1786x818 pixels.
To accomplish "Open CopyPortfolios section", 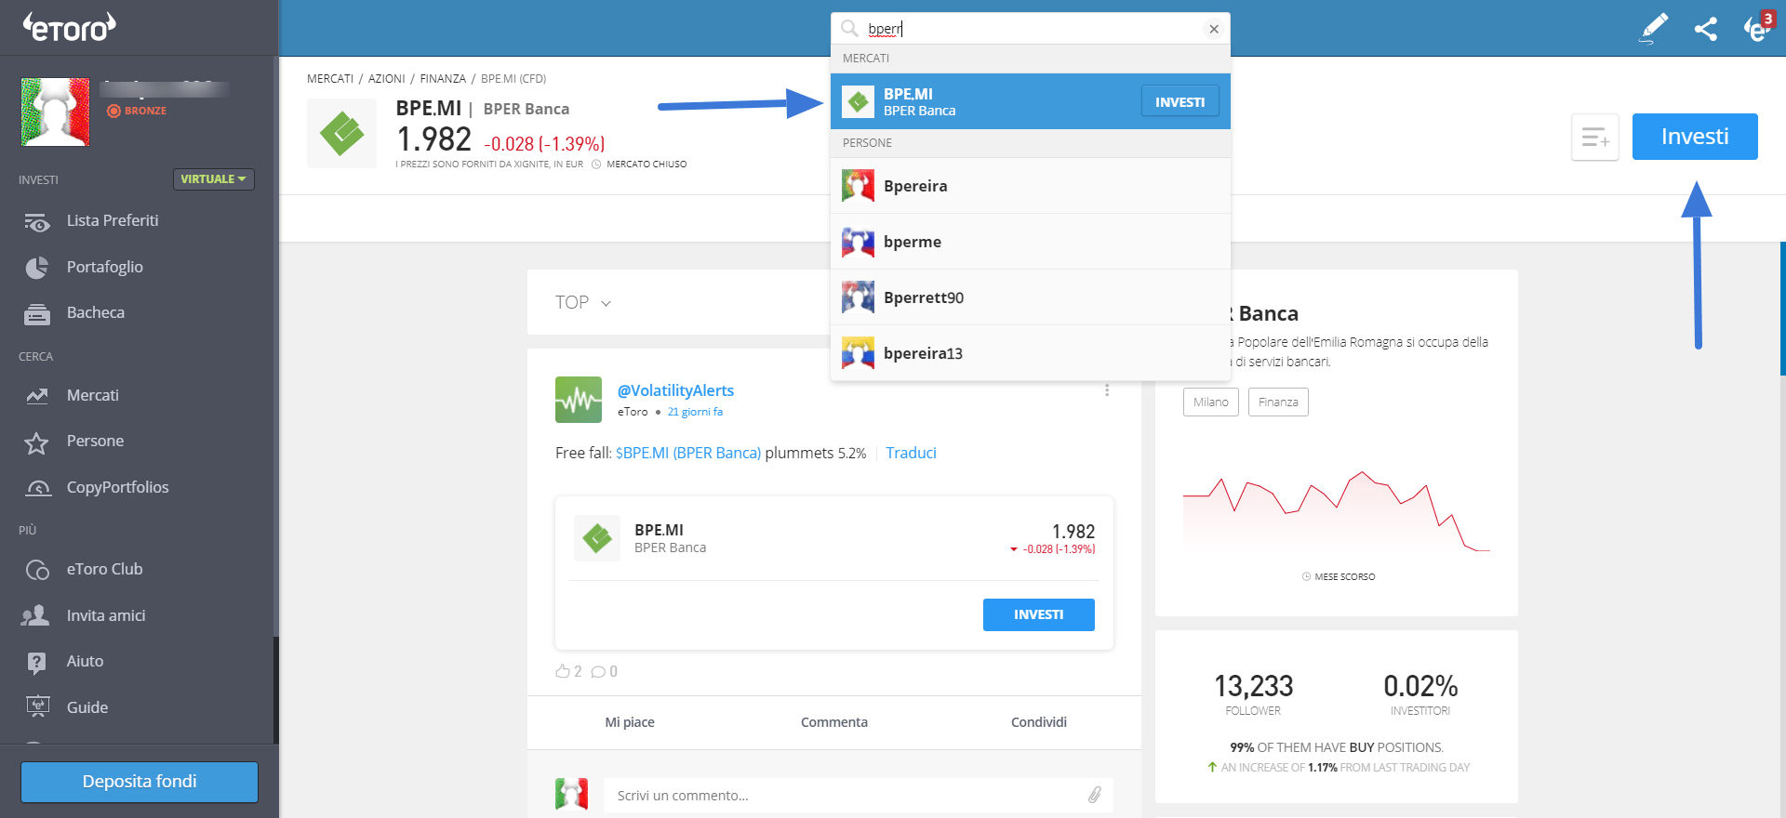I will pyautogui.click(x=117, y=487).
